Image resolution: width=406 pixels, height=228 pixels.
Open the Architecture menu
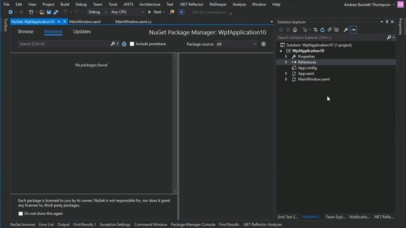click(150, 4)
